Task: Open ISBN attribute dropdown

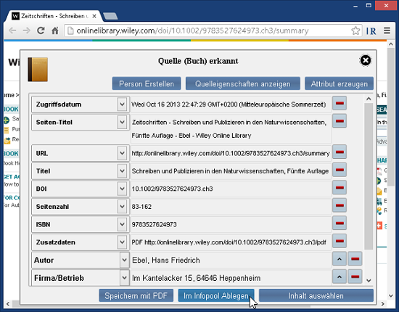Action: coord(122,224)
